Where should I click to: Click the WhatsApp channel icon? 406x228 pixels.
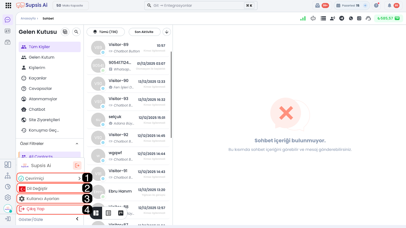pyautogui.click(x=351, y=18)
